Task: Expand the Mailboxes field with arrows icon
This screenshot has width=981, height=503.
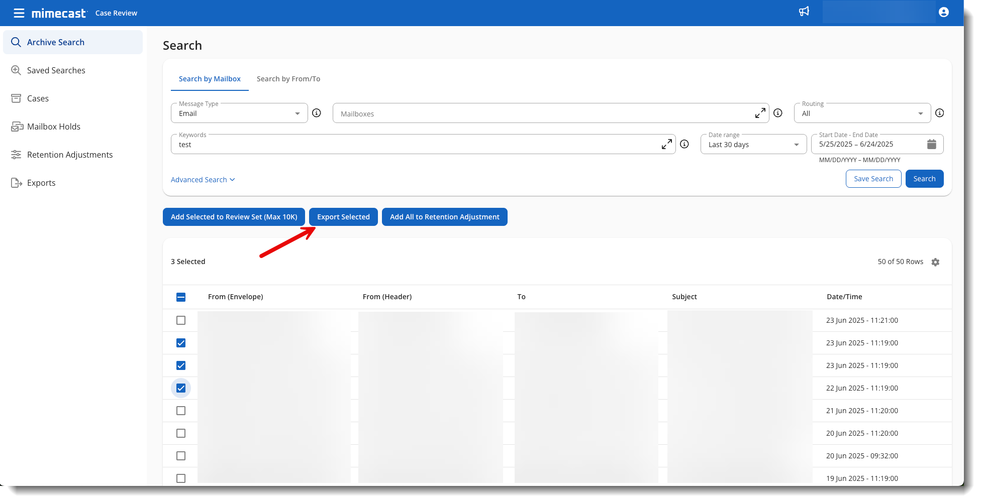Action: 760,113
